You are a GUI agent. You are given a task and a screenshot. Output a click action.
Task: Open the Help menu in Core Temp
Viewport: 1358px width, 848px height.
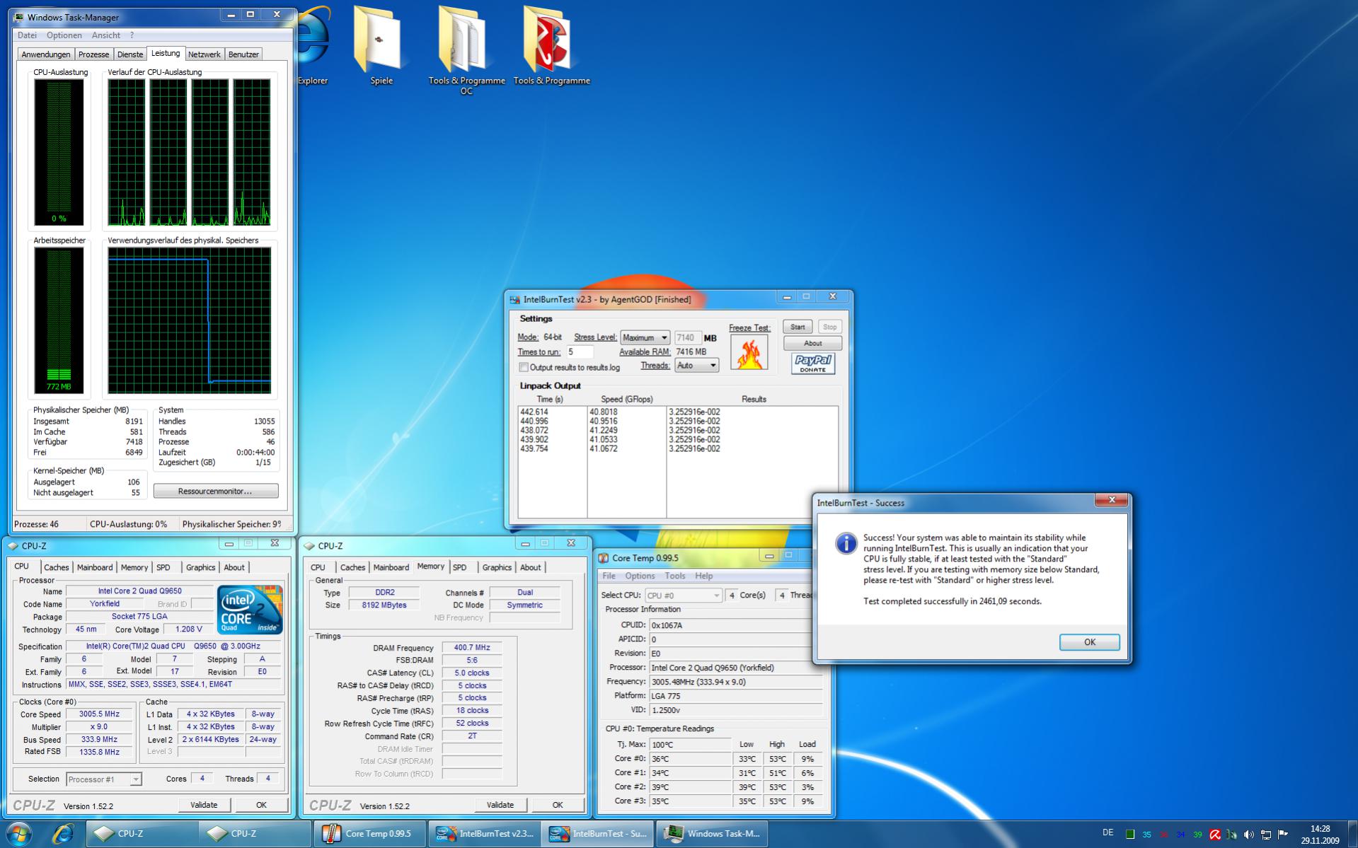point(703,576)
